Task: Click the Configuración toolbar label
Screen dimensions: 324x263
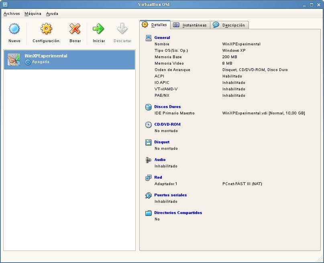Action: [x=47, y=41]
